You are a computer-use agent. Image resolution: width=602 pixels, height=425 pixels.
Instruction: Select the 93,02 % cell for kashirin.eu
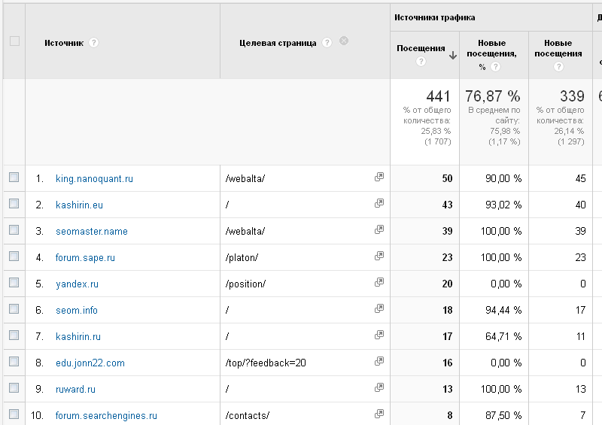[x=503, y=205]
